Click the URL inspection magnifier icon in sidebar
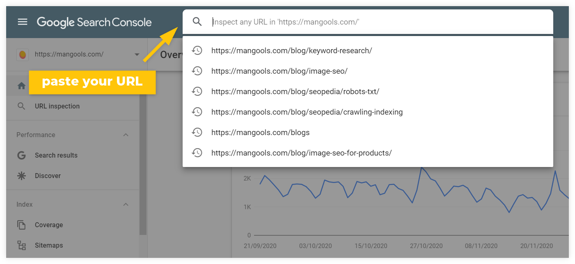Image resolution: width=575 pixels, height=264 pixels. click(22, 106)
